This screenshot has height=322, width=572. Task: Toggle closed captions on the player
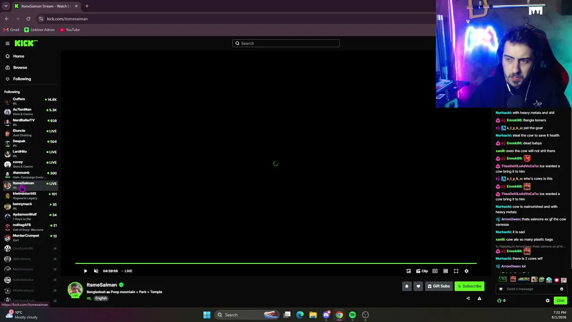click(x=435, y=271)
